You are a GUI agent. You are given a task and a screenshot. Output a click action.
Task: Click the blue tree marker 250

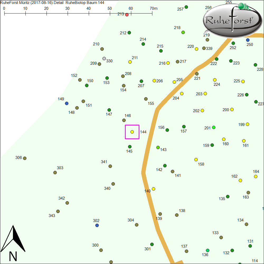click(248, 40)
